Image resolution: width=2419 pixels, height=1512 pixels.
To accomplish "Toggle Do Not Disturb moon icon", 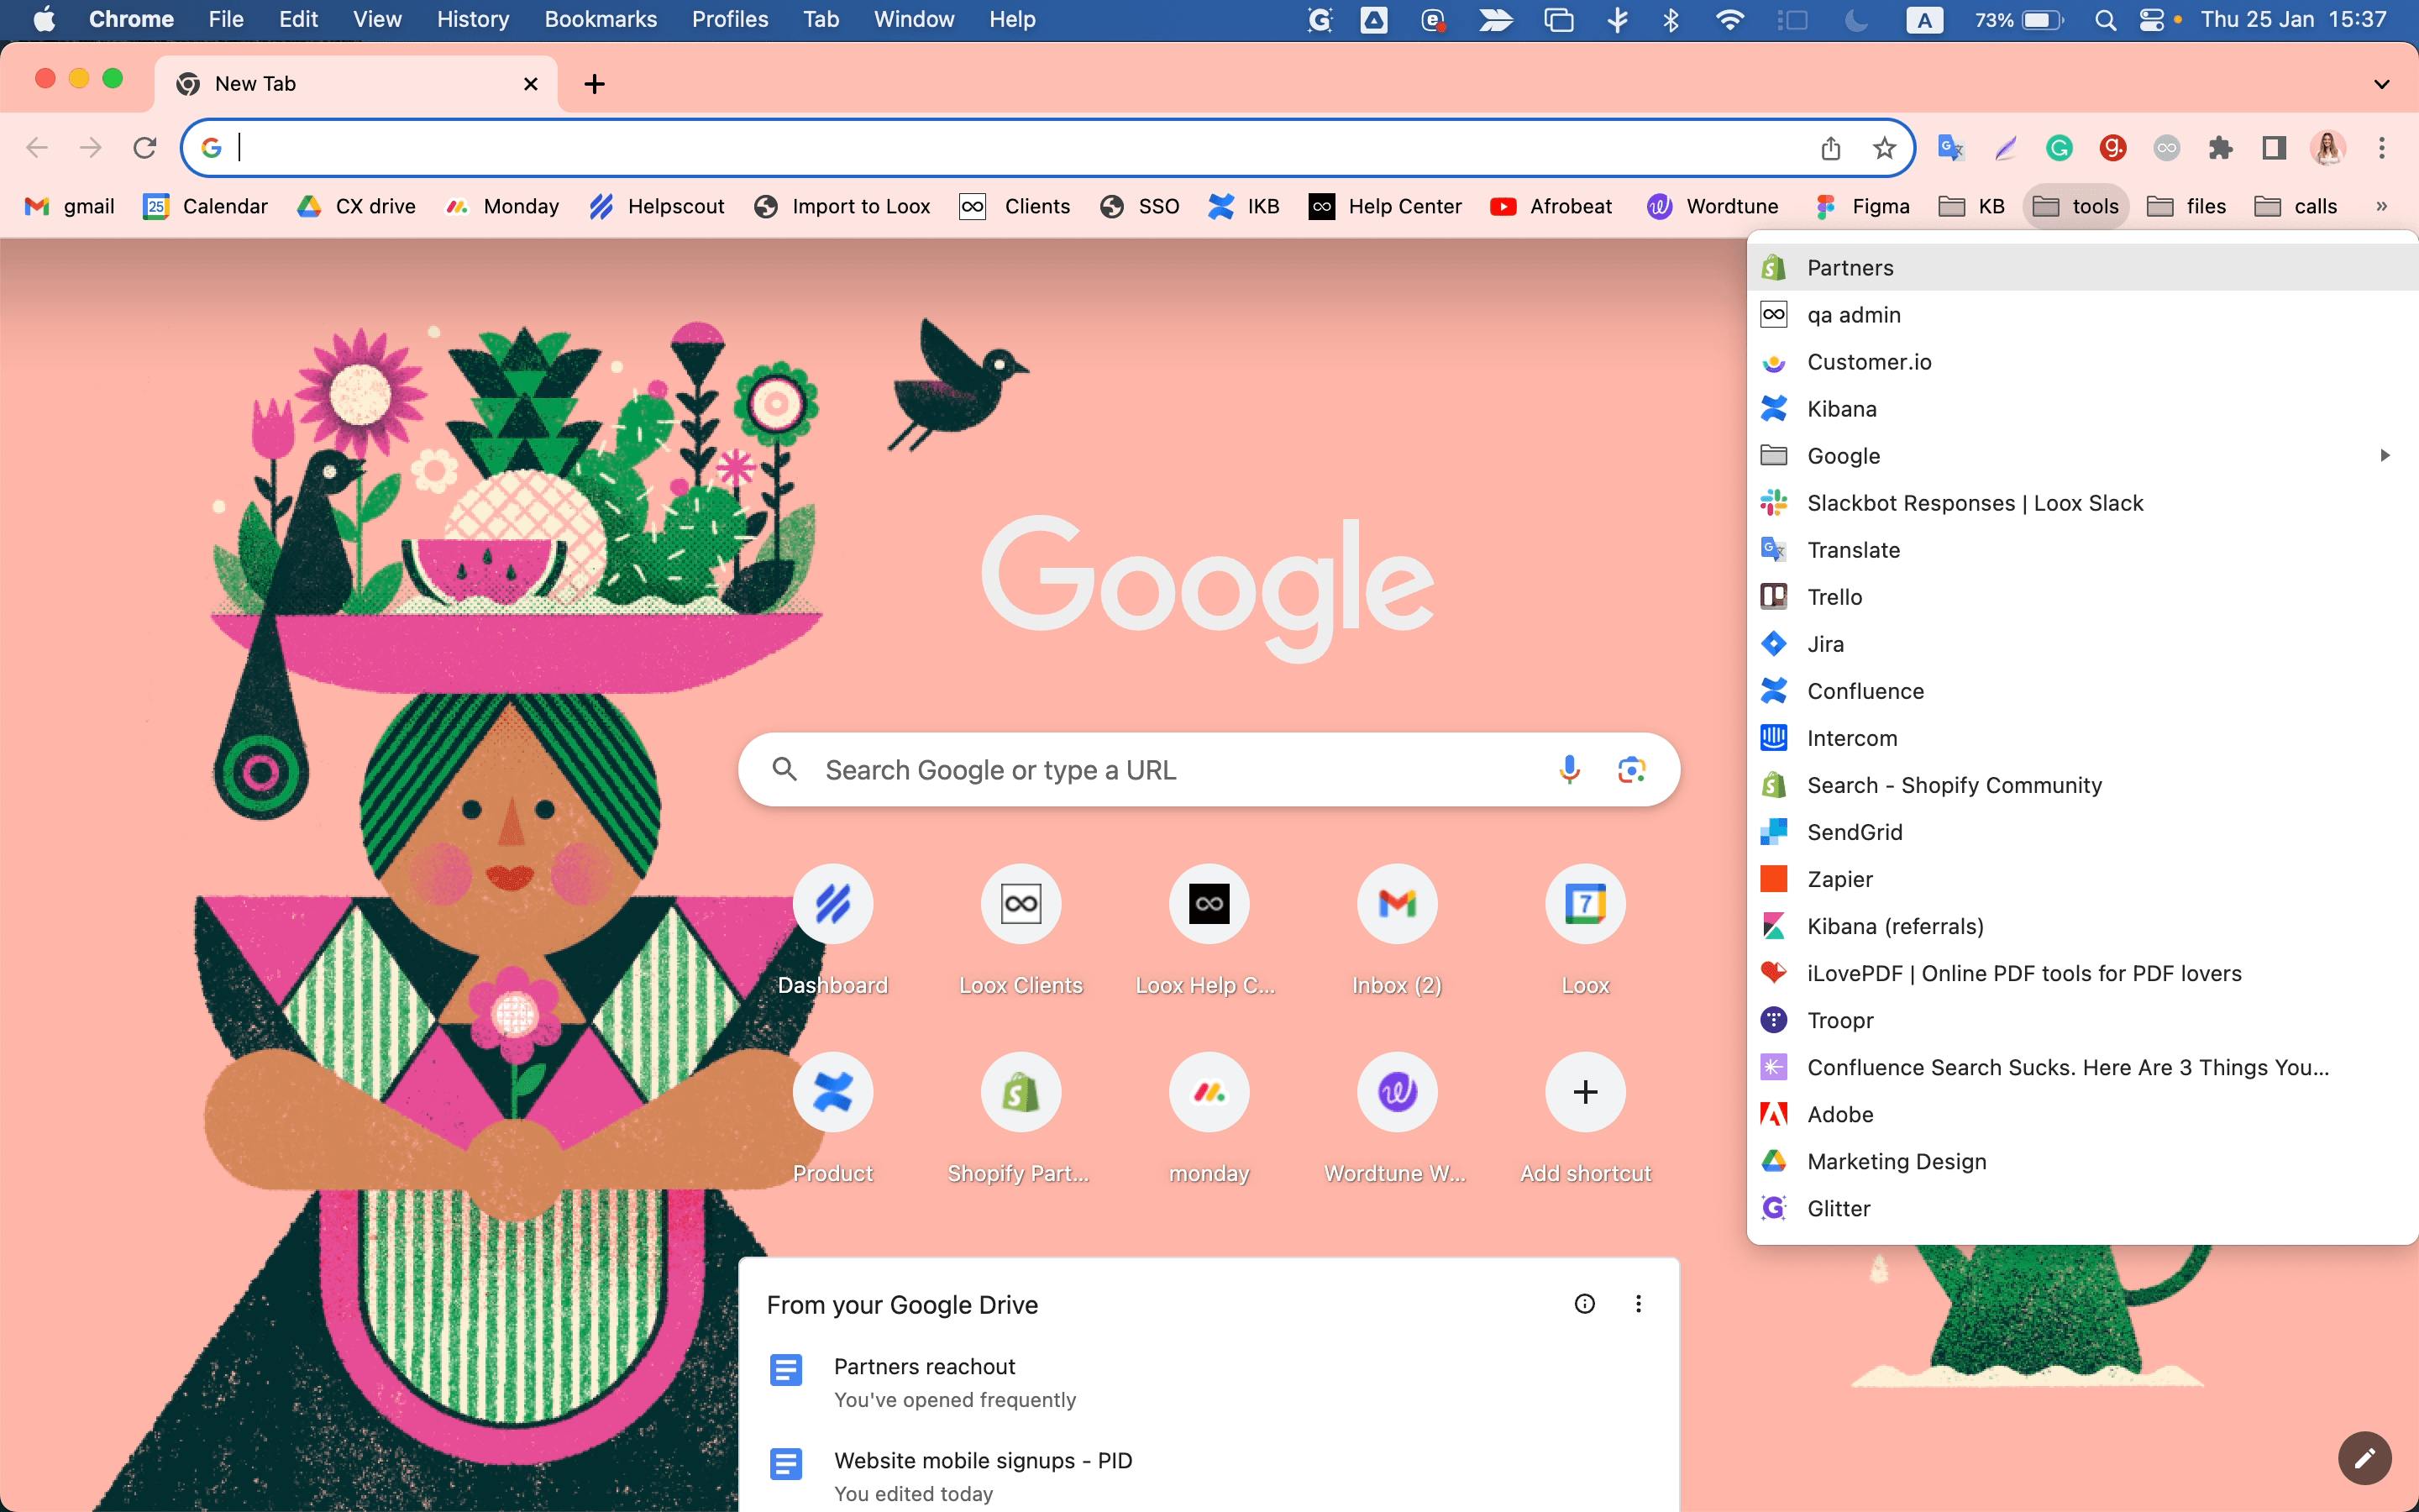I will 1856,20.
